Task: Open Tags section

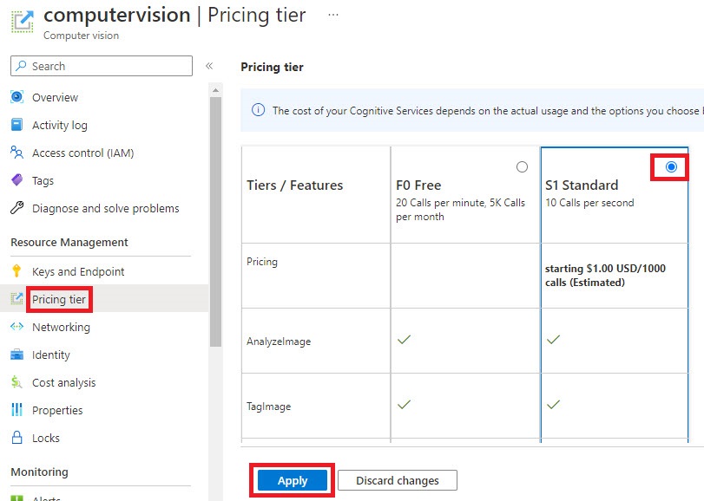Action: click(43, 180)
